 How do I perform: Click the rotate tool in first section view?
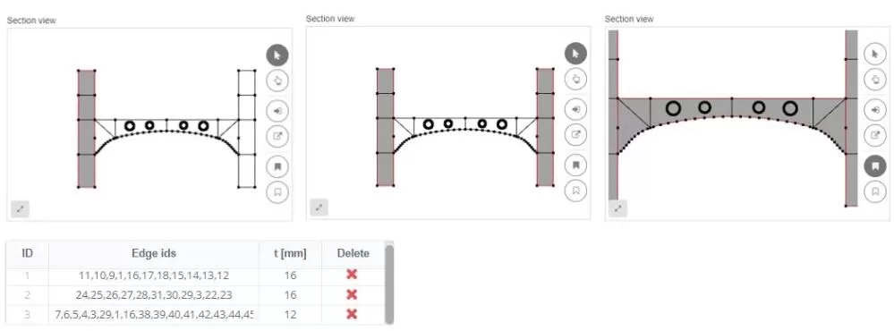[277, 81]
